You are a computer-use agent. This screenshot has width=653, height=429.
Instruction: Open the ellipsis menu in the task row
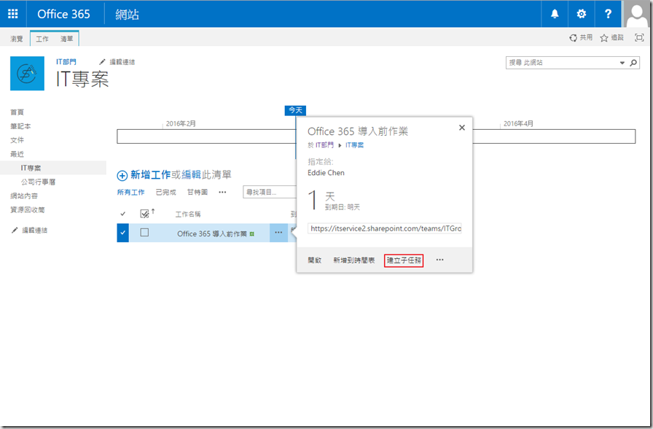click(x=278, y=233)
